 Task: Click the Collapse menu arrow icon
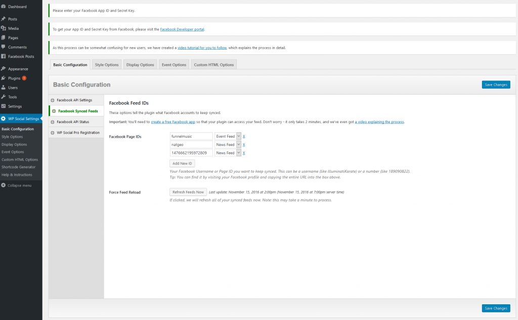point(4,185)
